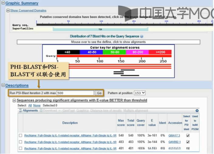Open accession Q6IA17.3
This screenshot has width=214, height=154.
pos(174,135)
